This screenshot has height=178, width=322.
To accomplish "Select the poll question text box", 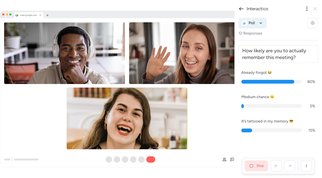I will (x=278, y=54).
